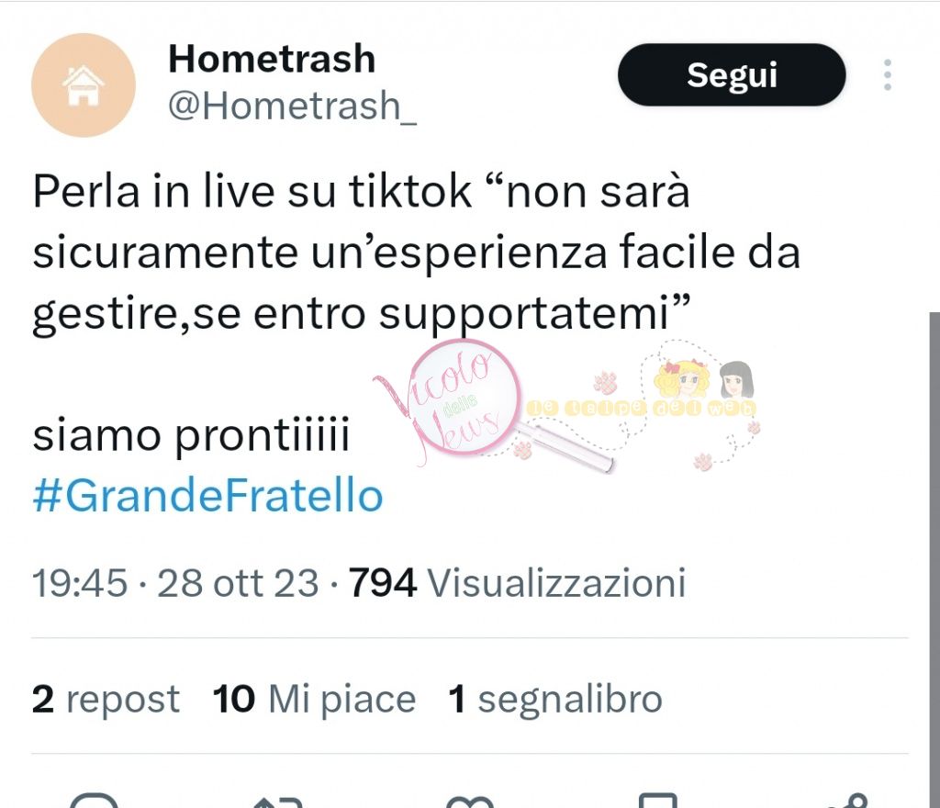Image resolution: width=940 pixels, height=808 pixels.
Task: Like the post with heart icon
Action: 470,802
